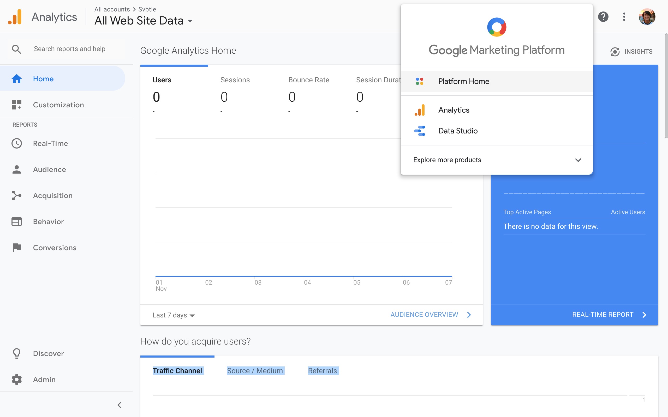
Task: Open the Audience Overview link
Action: pyautogui.click(x=424, y=314)
